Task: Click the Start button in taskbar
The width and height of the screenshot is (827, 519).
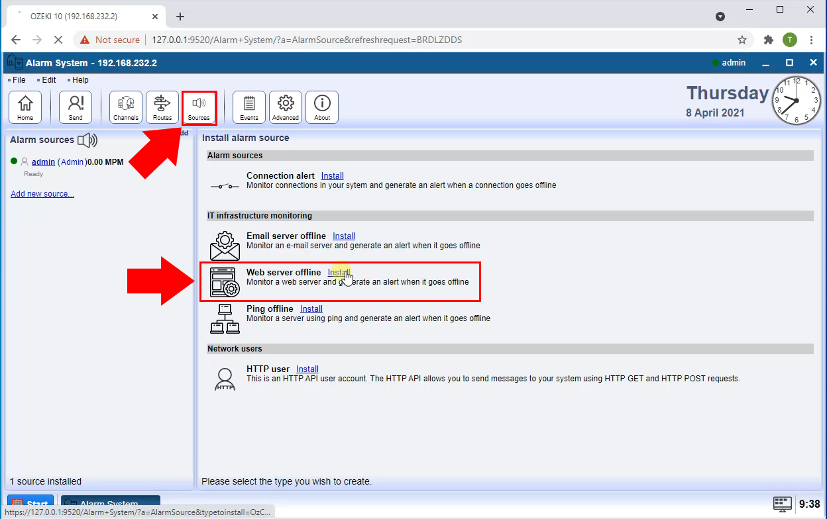Action: point(30,504)
